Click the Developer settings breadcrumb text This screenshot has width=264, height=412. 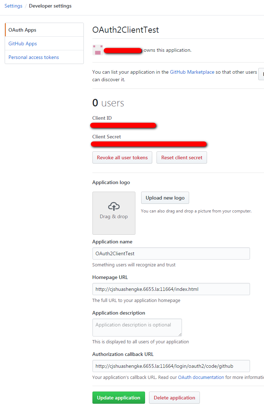coord(50,6)
